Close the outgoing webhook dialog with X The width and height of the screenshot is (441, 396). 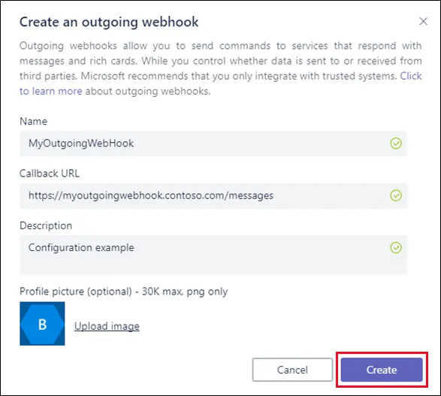423,21
